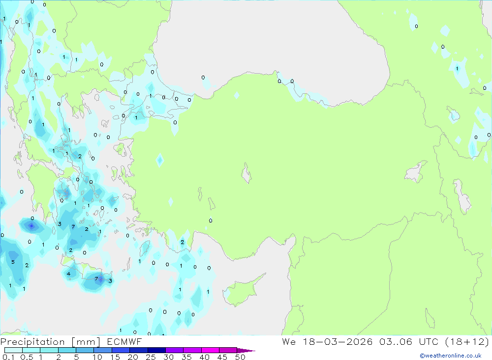Click the legend arrow above 50 mm

pos(246,351)
